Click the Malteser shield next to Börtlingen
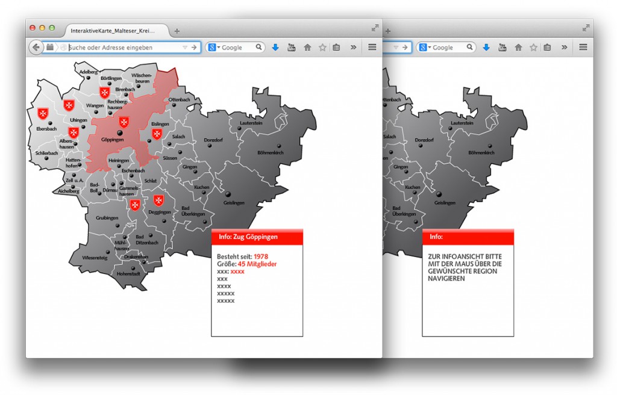The height and width of the screenshot is (395, 617). click(104, 92)
